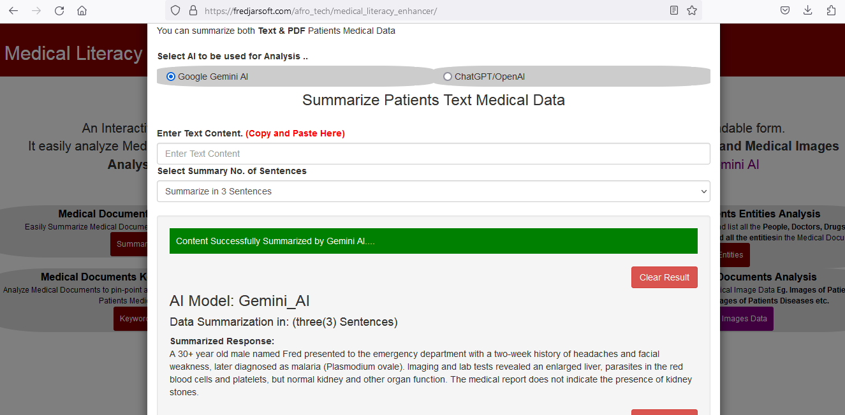Click the Medical Literacy page header title
The width and height of the screenshot is (845, 415).
pos(73,54)
